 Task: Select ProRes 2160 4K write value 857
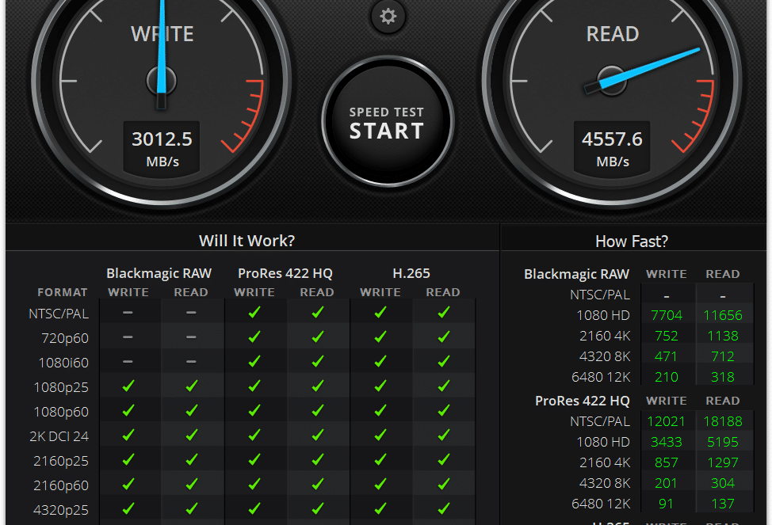pos(666,462)
